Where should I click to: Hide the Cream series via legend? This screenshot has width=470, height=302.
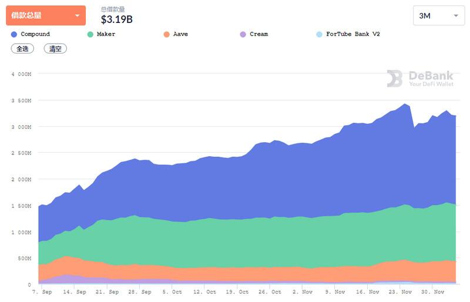254,34
